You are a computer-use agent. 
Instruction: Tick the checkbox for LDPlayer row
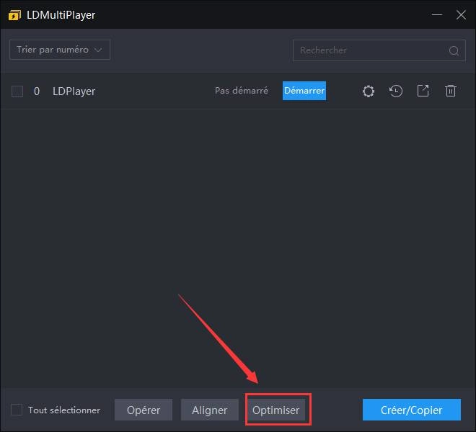pyautogui.click(x=17, y=91)
